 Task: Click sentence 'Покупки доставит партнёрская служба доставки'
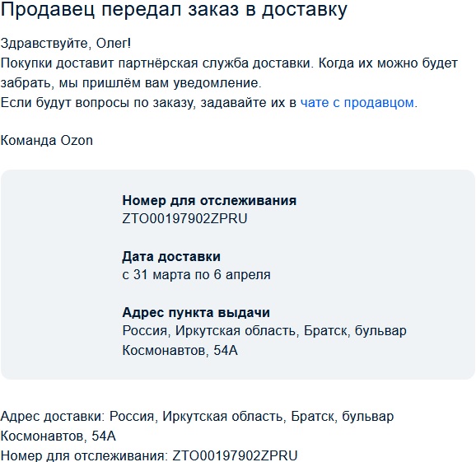tap(156, 63)
